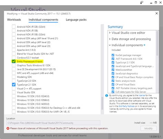The image size is (163, 139).
Task: Uncheck C# and Visual Basic Roslyn compilers
Action: [x=113, y=77]
